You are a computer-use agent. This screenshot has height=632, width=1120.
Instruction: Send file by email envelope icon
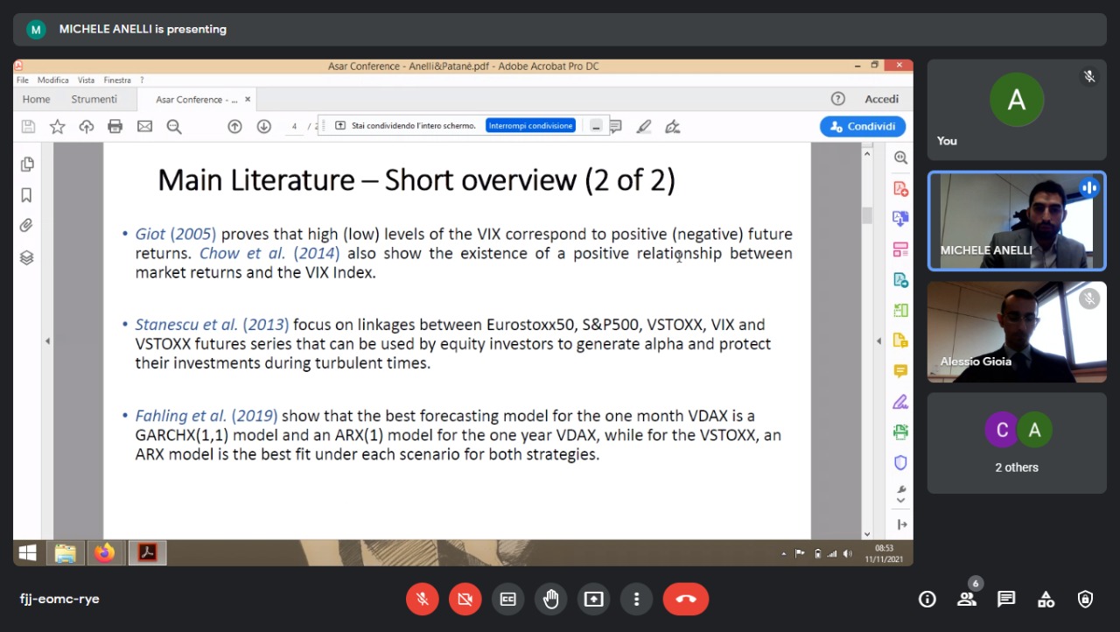(x=144, y=127)
